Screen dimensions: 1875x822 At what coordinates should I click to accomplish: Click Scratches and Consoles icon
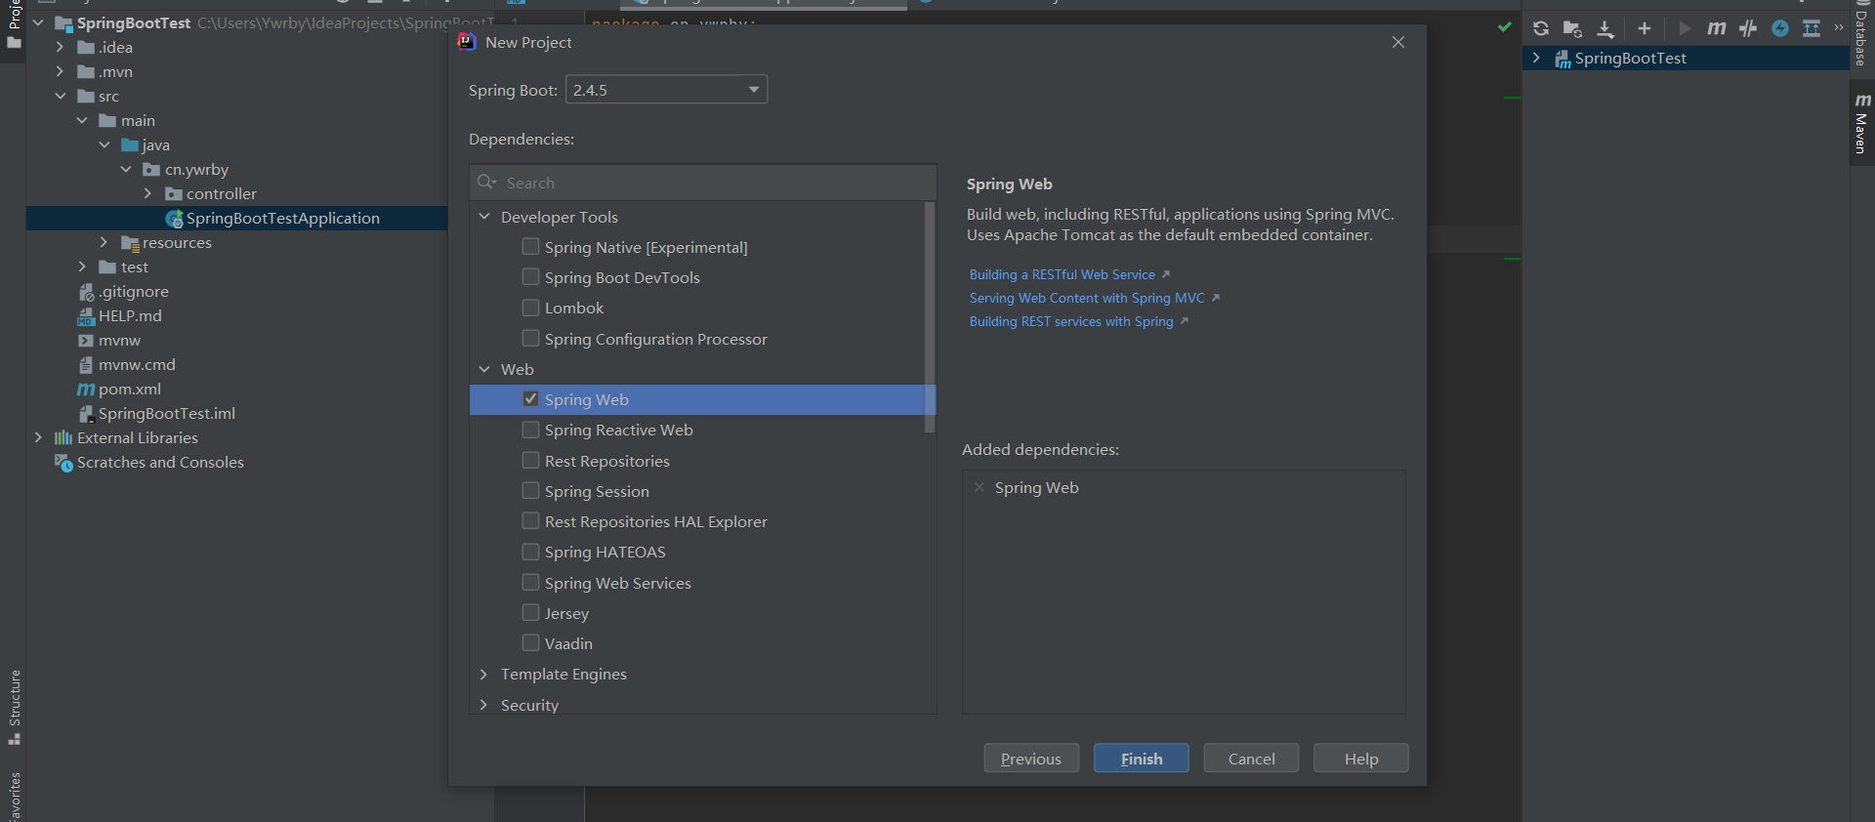tap(63, 463)
